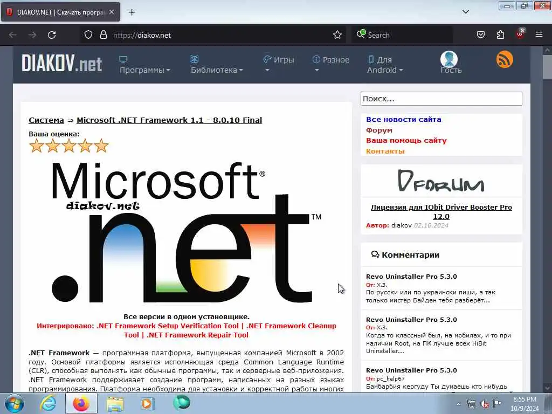Screen dimensions: 552x414
Task: Click the uBlock extension icon with badge
Action: [520, 34]
